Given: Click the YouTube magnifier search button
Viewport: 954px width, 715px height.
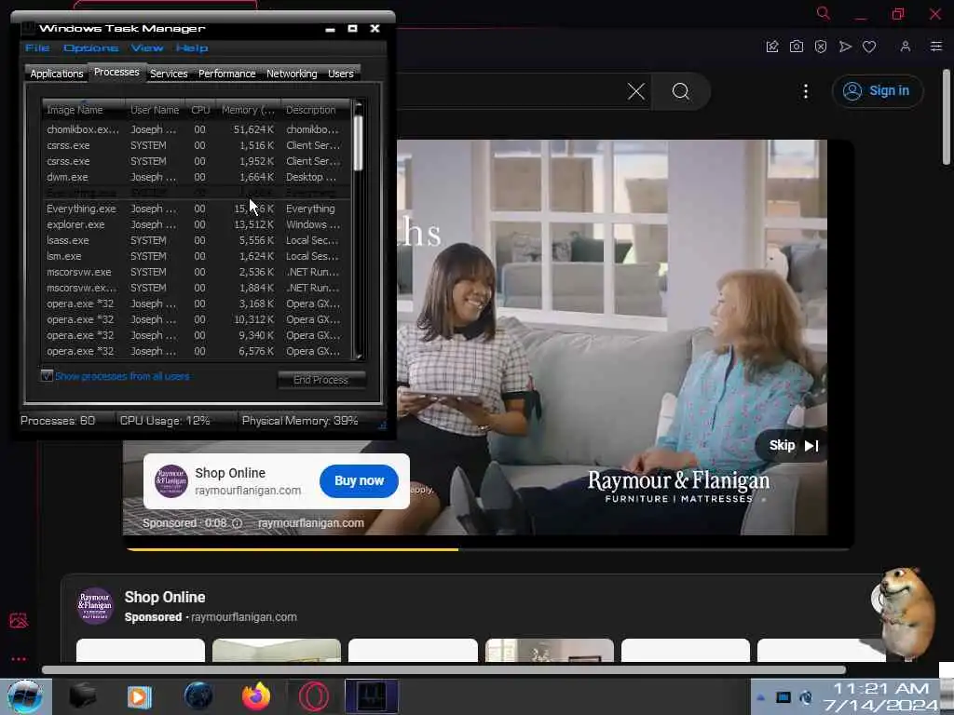Looking at the screenshot, I should click(681, 91).
